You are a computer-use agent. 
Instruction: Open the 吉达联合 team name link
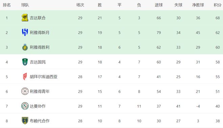(38, 18)
